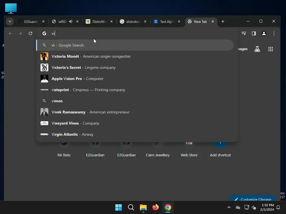Open the tab search dropdown arrow
Screen dimensions: 286x214
point(10,21)
